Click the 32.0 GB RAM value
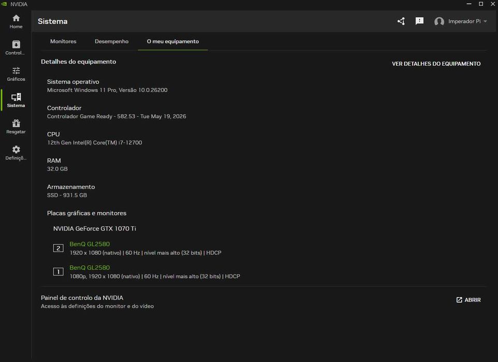 click(x=57, y=169)
